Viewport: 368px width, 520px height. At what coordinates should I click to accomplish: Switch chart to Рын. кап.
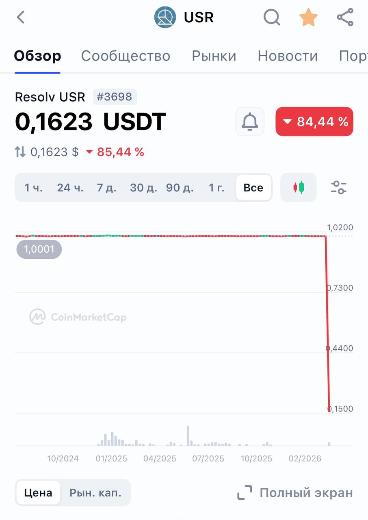tap(95, 493)
